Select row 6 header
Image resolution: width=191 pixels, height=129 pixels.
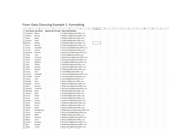tap(24, 43)
